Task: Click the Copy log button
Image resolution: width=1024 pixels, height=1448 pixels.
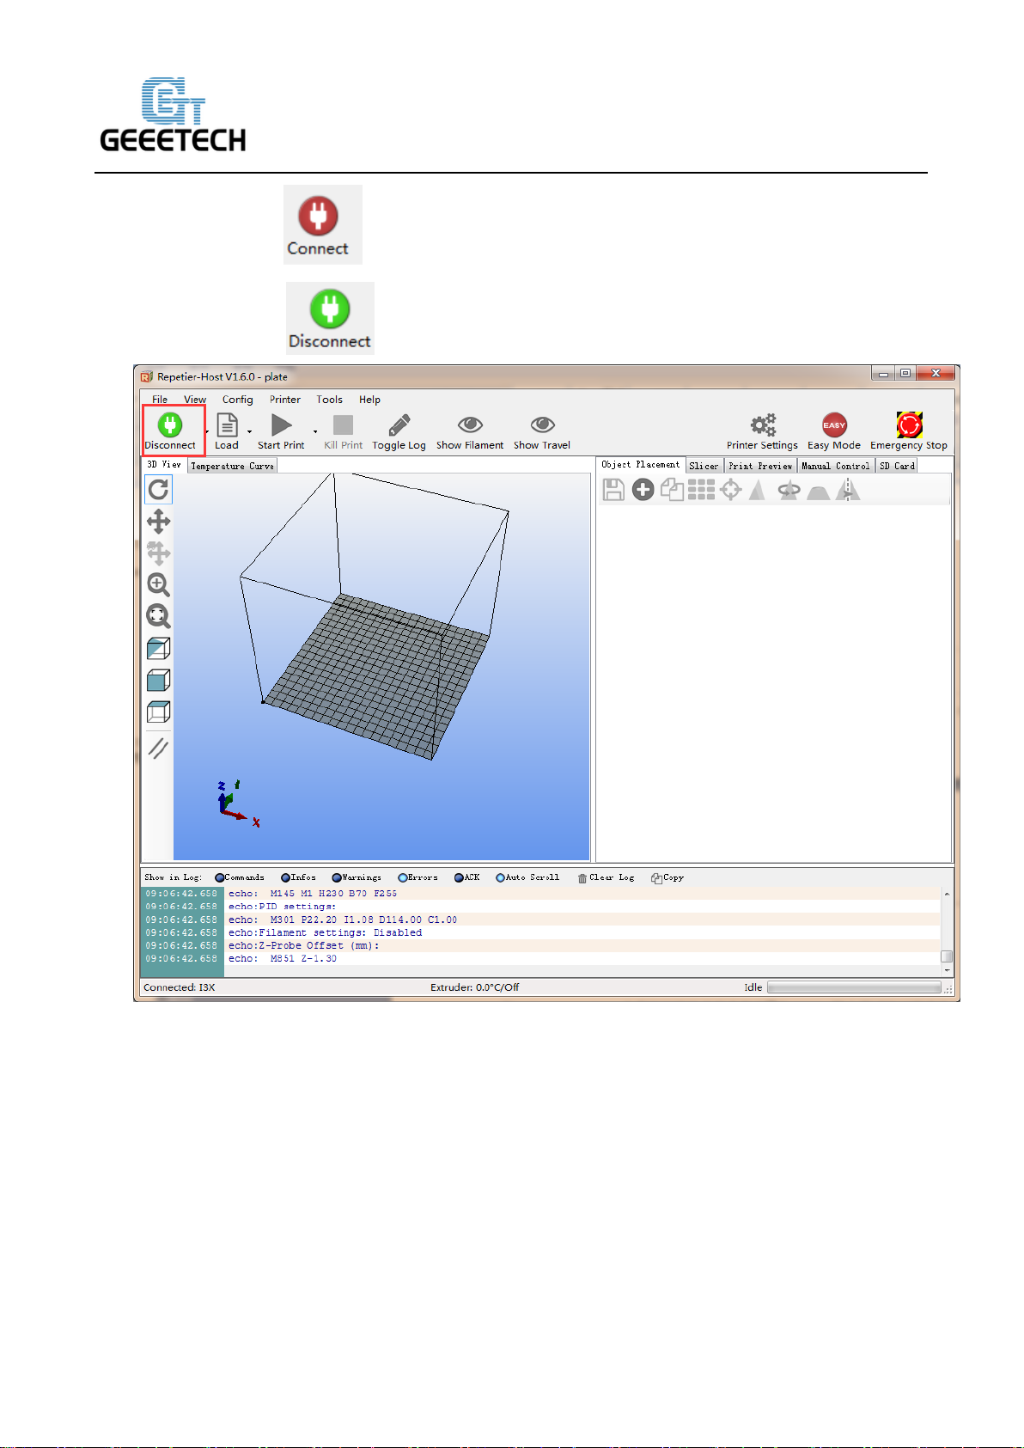Action: click(x=667, y=877)
